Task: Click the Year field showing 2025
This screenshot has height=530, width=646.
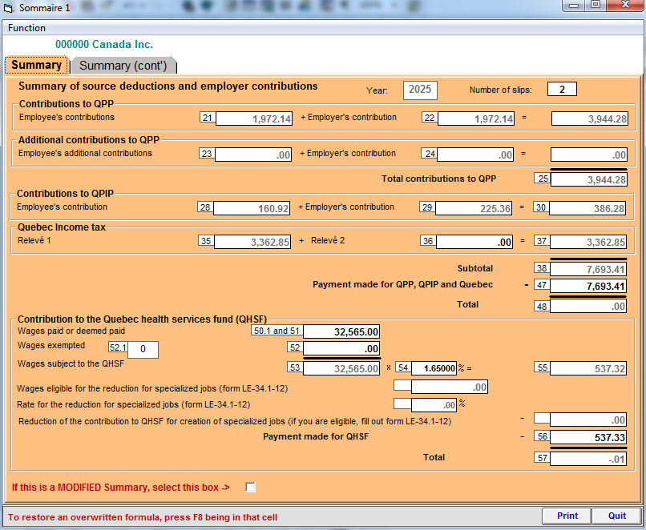Action: pyautogui.click(x=419, y=90)
